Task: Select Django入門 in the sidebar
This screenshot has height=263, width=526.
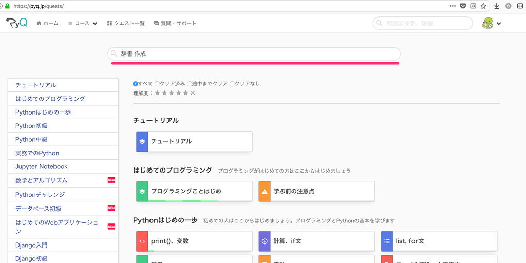Action: coord(63,245)
